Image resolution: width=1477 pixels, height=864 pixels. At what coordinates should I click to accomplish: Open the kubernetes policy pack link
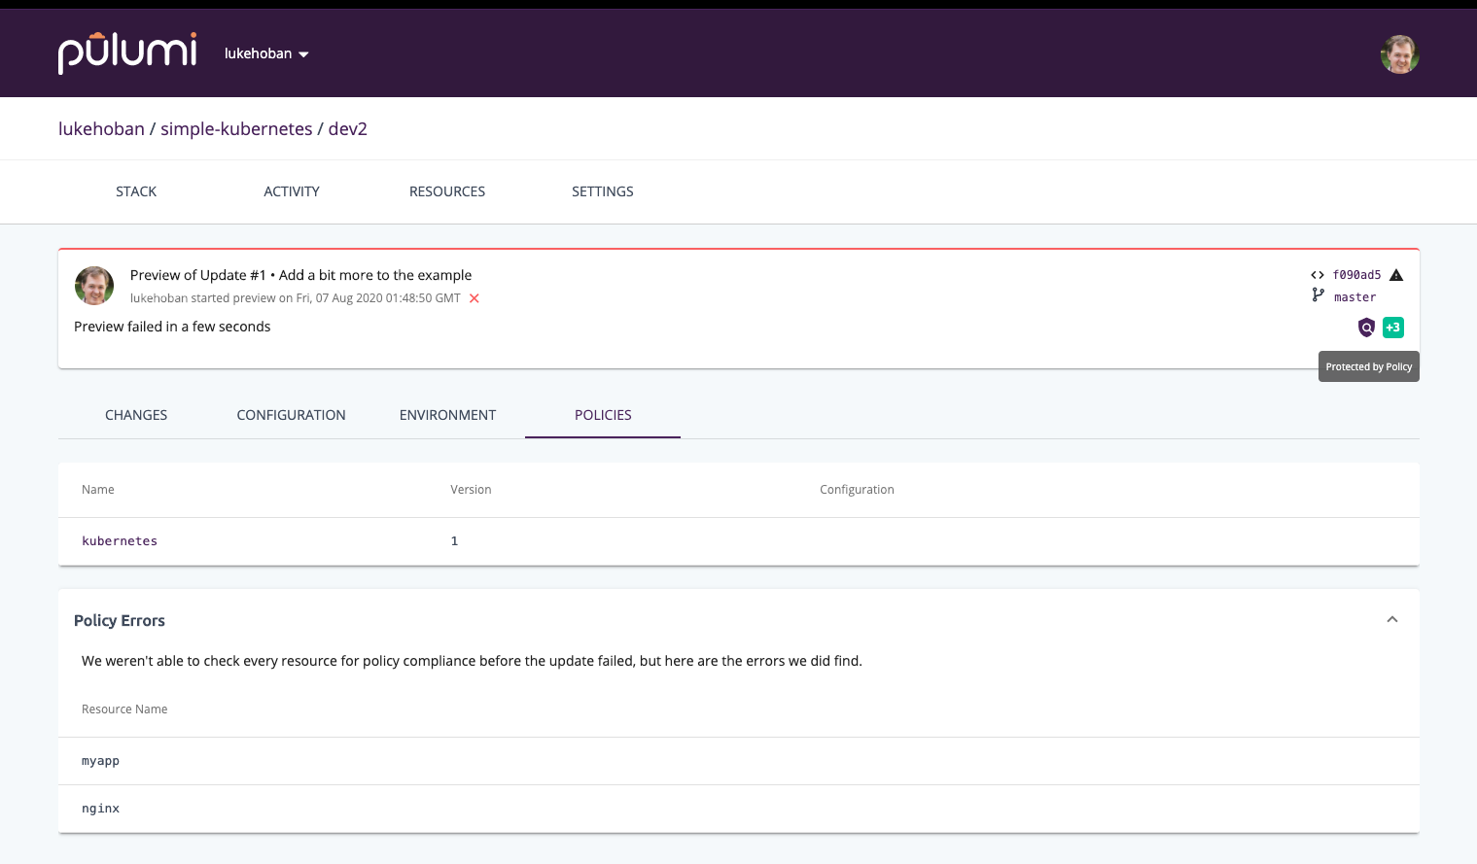(120, 541)
